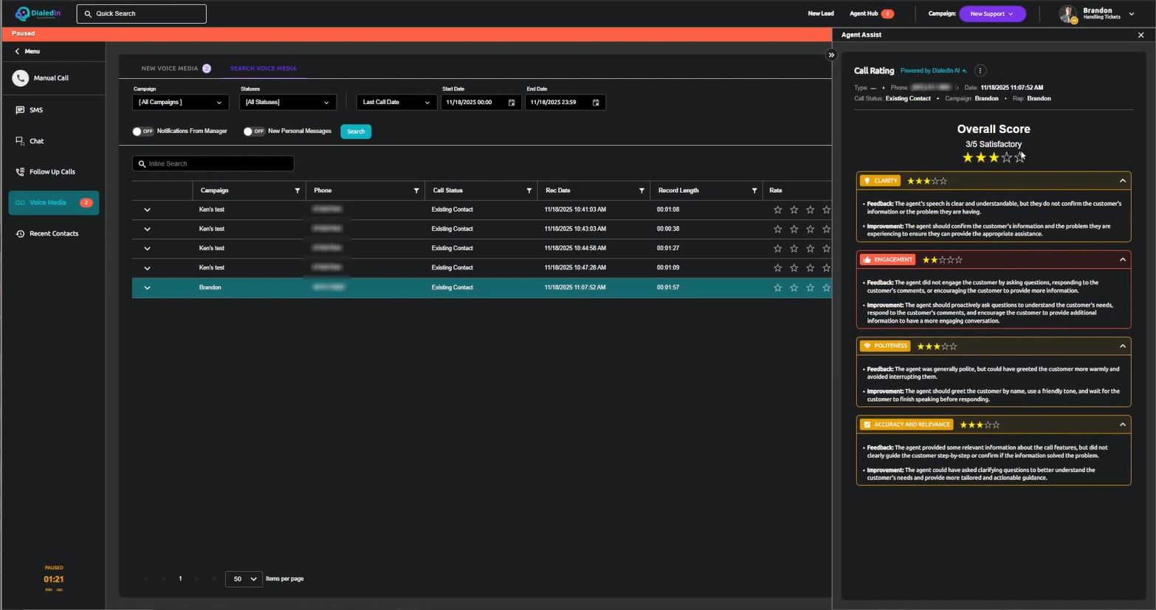Collapse the Engagement feedback section
The height and width of the screenshot is (610, 1156).
click(1122, 260)
